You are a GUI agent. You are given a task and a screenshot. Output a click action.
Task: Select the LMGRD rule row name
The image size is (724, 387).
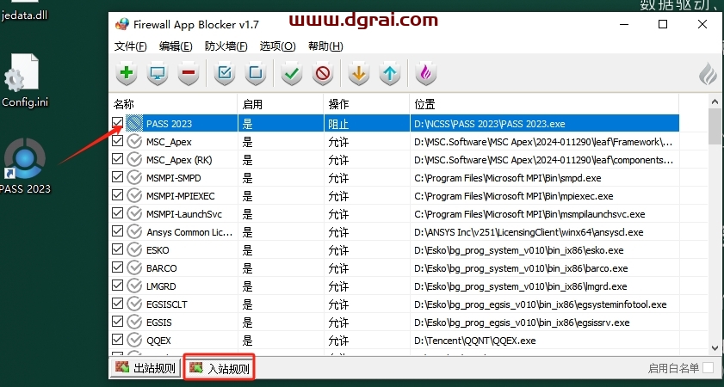pos(161,286)
